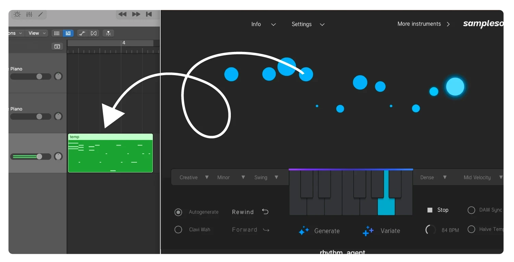Expand the Minor scale dropdown
The width and height of the screenshot is (514, 262).
click(231, 177)
